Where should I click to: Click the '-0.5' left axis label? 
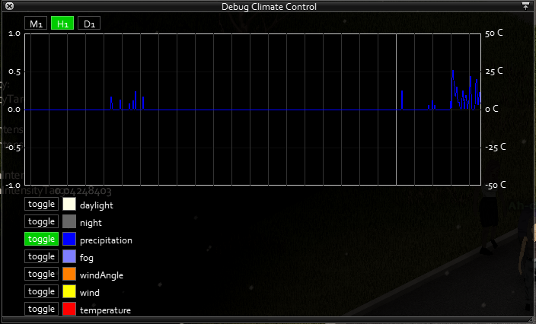click(13, 148)
